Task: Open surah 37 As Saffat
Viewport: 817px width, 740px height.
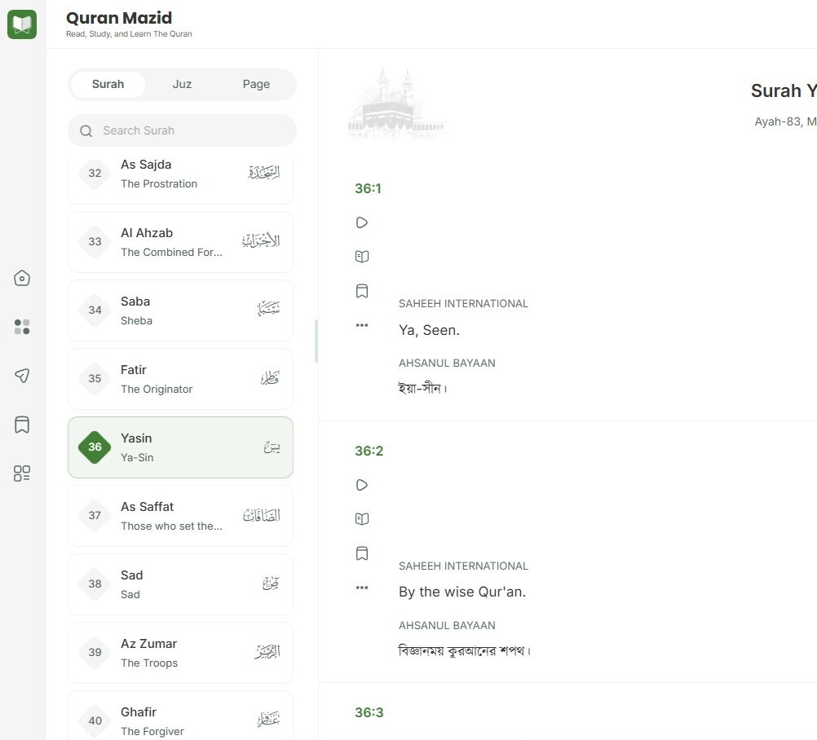Action: click(x=180, y=516)
